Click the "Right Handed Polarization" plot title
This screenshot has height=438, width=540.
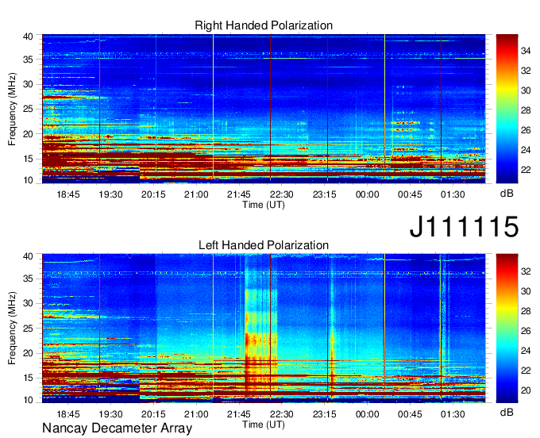tap(264, 25)
